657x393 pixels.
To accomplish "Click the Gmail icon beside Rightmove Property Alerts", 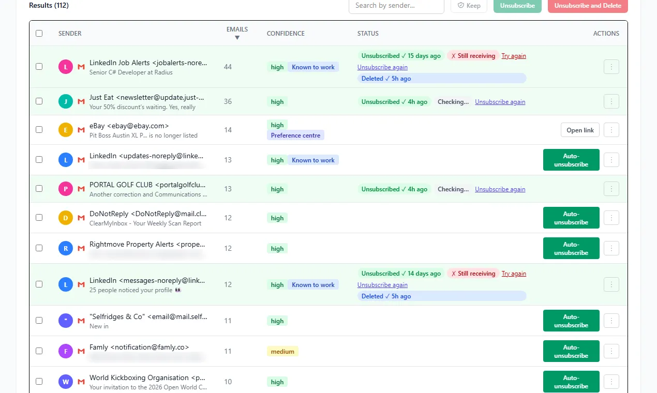I will click(x=81, y=248).
